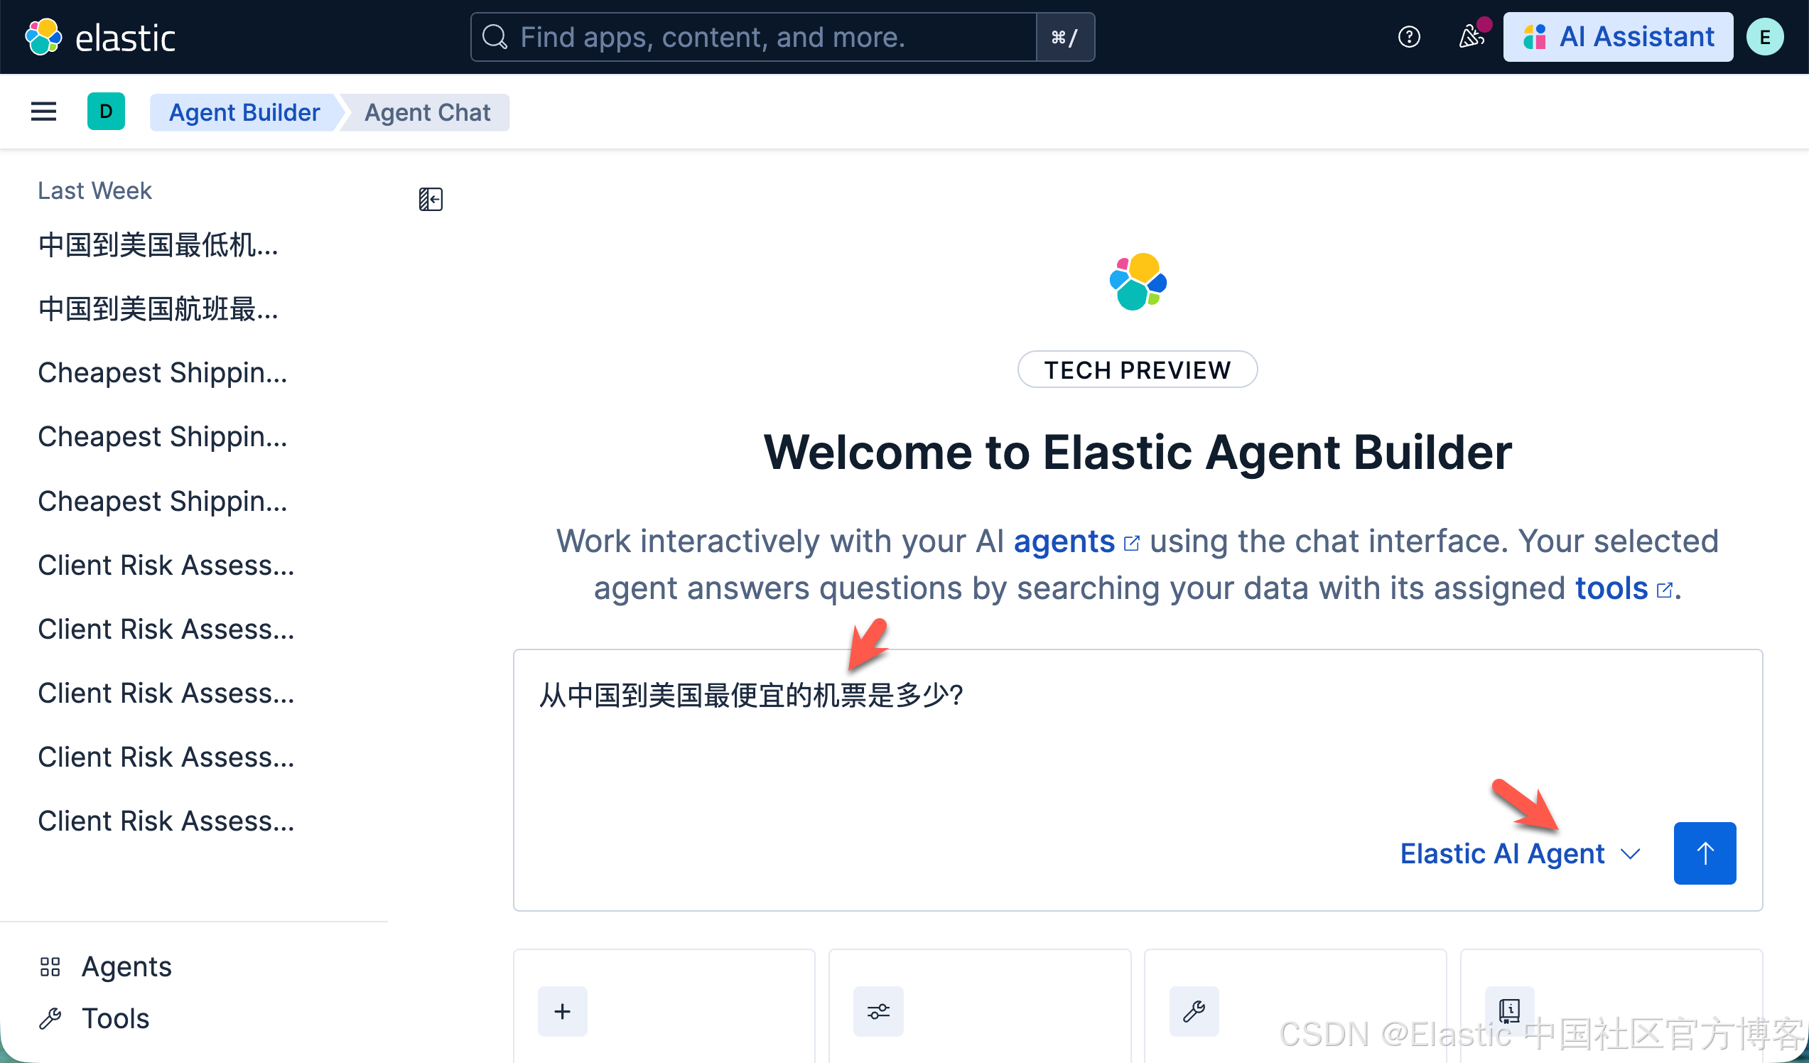Go to Agent Builder breadcrumb
The image size is (1809, 1063).
tap(244, 112)
